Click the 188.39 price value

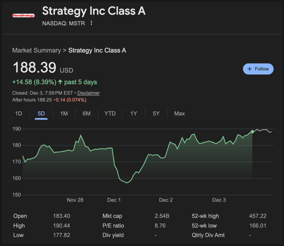coord(34,68)
